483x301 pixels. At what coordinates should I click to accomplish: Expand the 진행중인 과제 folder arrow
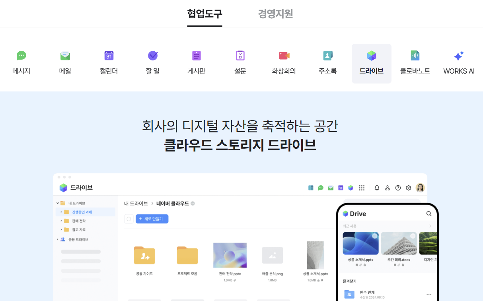61,212
